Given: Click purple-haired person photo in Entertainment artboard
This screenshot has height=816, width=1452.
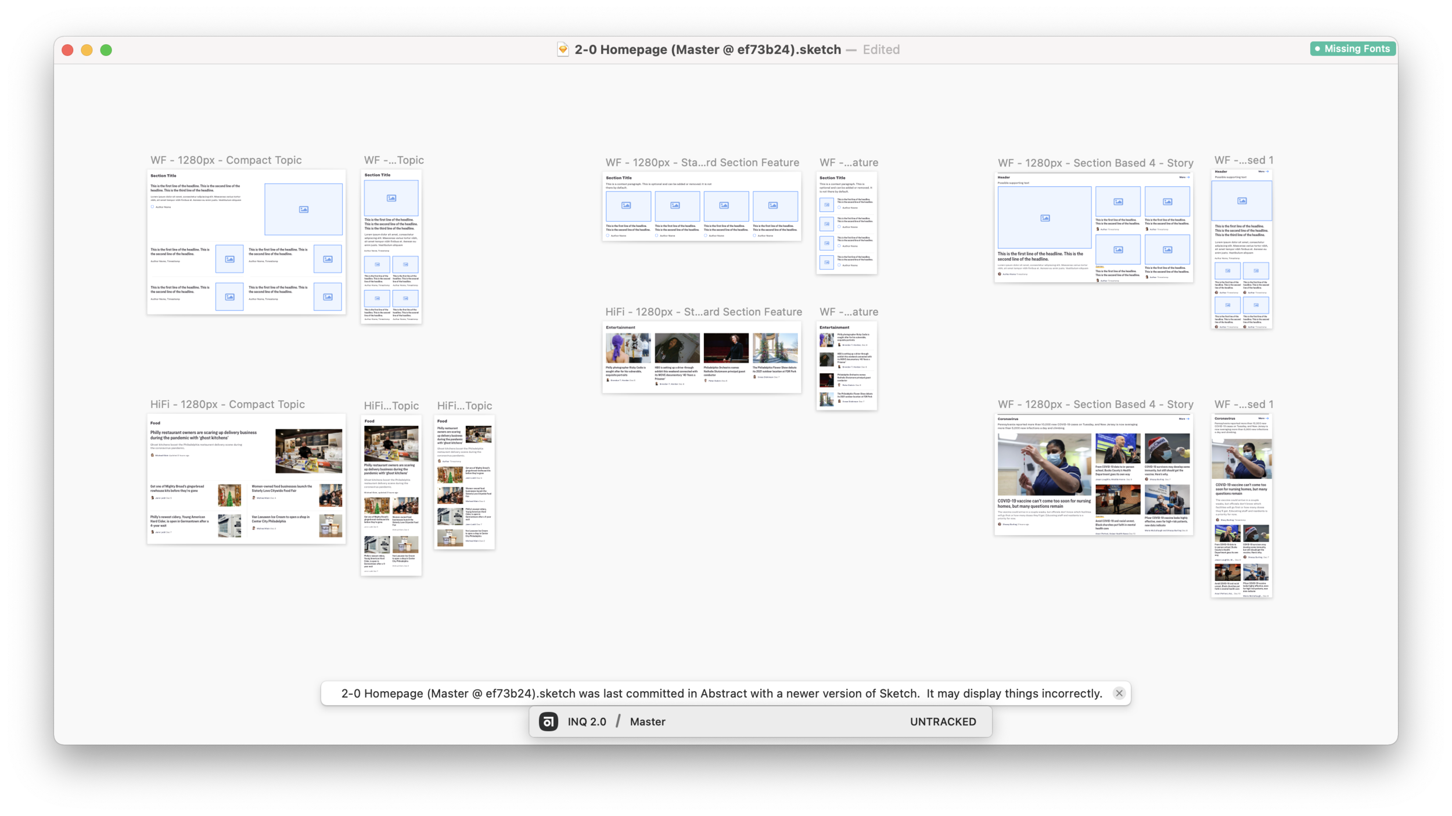Looking at the screenshot, I should tap(628, 348).
